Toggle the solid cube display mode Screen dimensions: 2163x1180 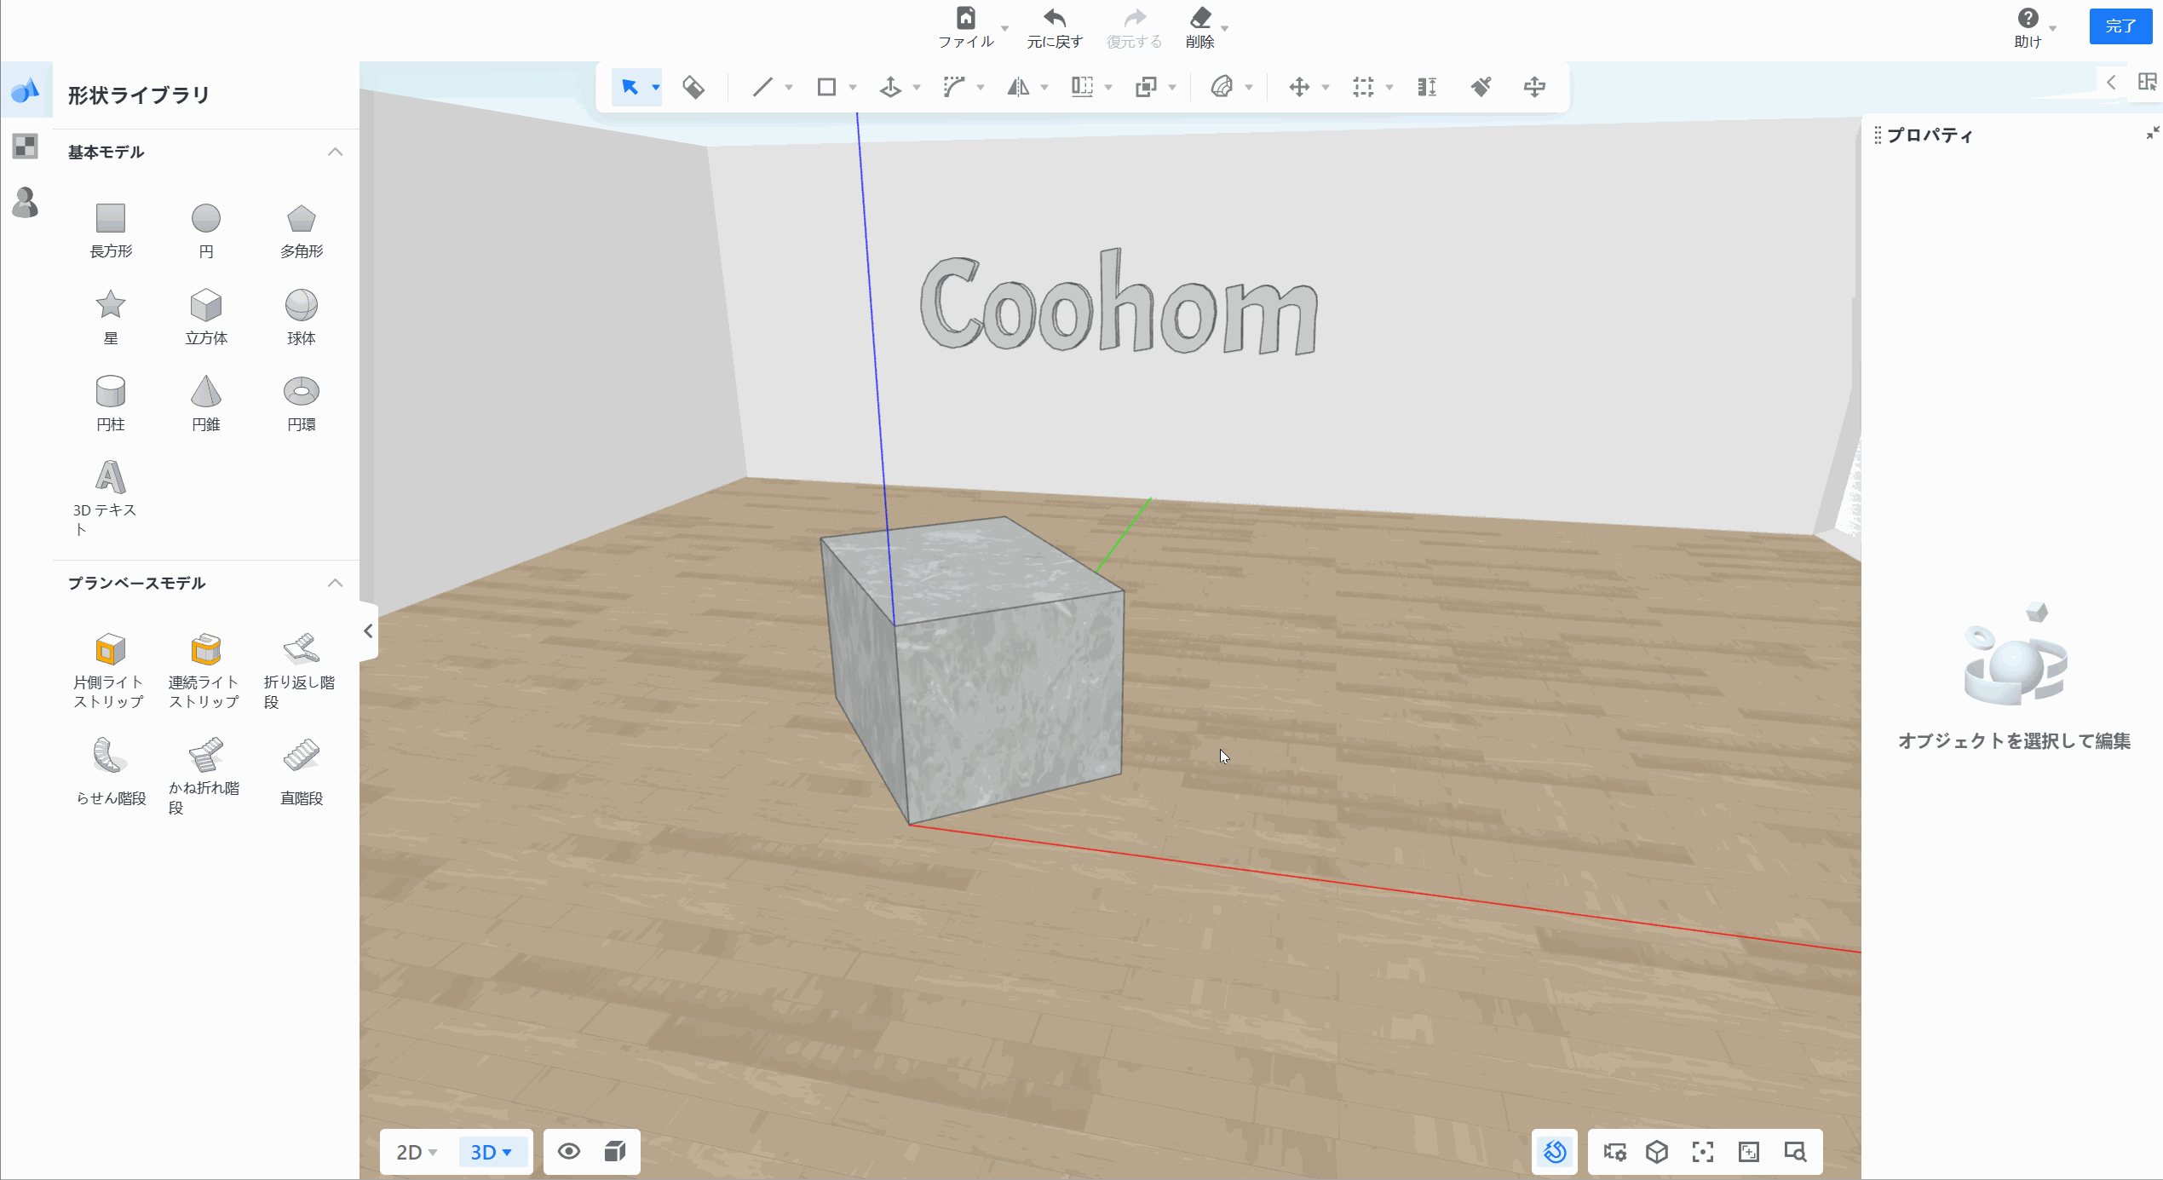[615, 1152]
